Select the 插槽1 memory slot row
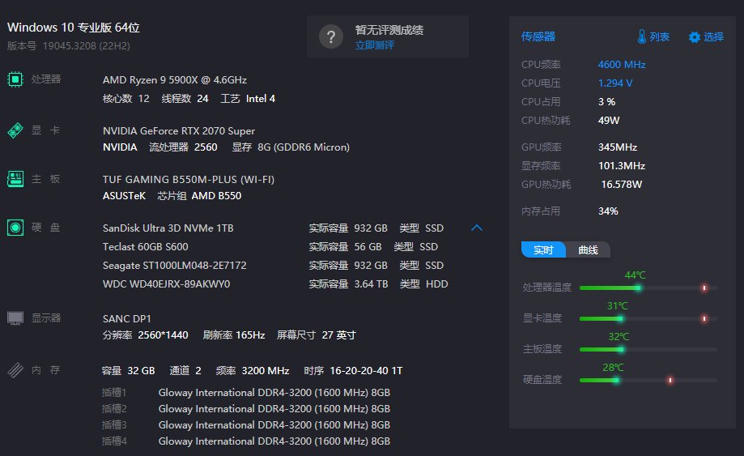Screen dimensions: 744x456 [x=246, y=392]
